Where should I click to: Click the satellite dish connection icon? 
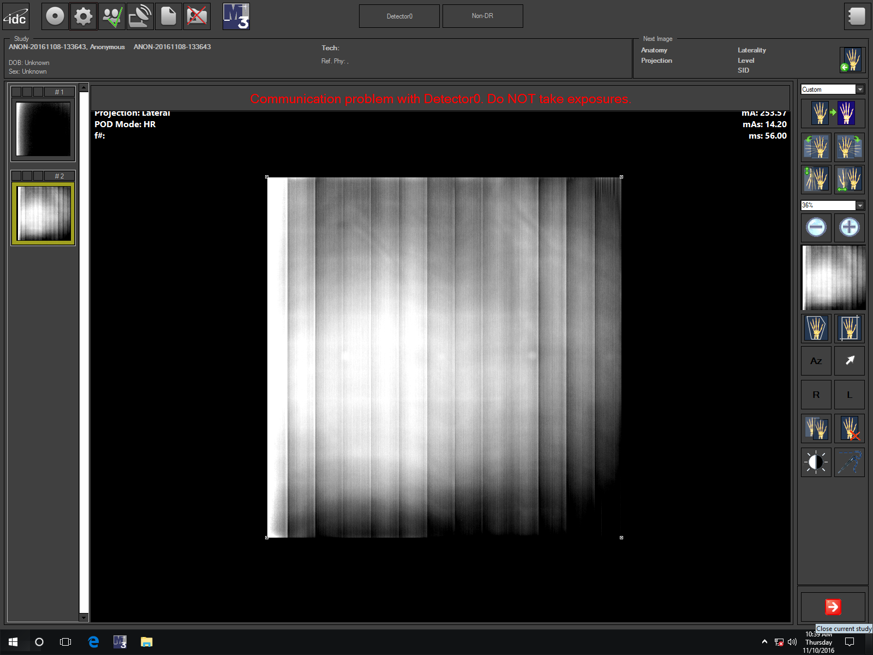tap(140, 16)
